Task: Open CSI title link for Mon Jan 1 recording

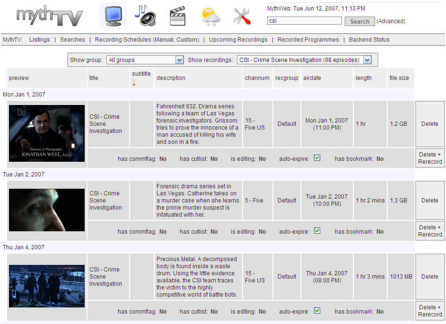Action: 105,124
